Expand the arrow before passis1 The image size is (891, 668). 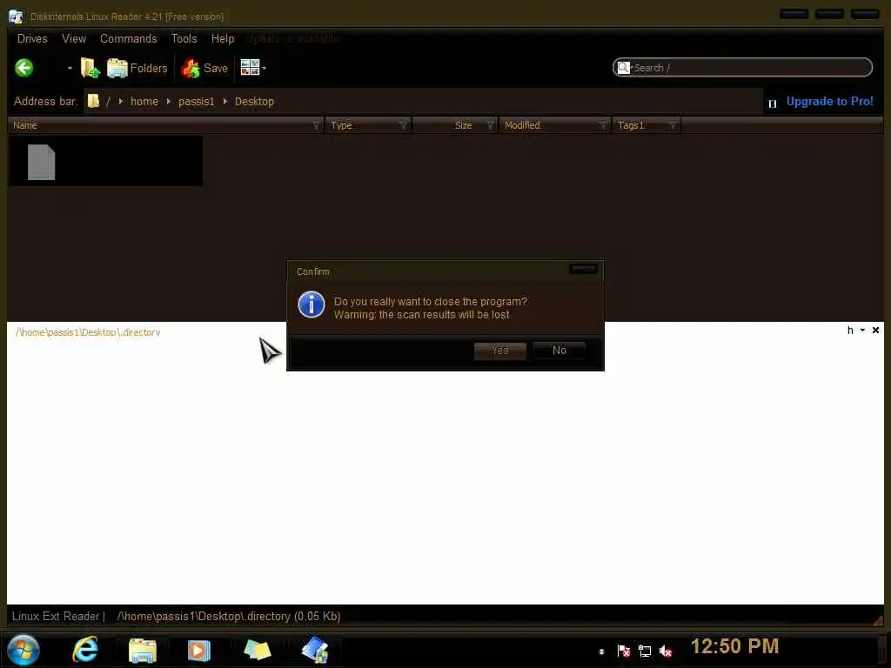[168, 101]
